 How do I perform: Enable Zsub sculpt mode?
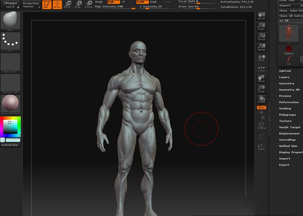[x=153, y=2]
